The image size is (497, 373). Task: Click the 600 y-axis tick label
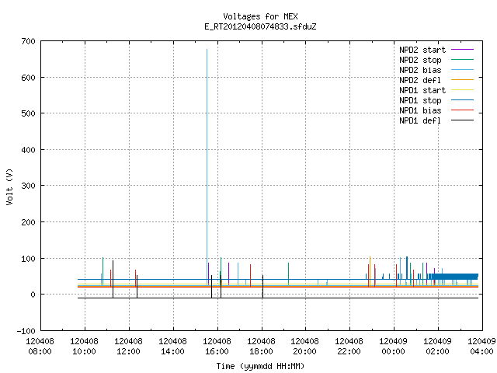click(x=28, y=78)
